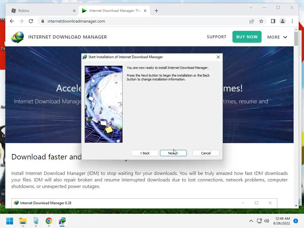Click the IDM installer taskbar icon
The height and width of the screenshot is (228, 304).
tap(62, 221)
